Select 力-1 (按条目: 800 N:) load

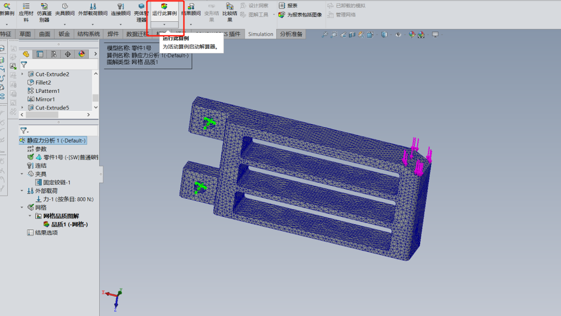[64, 199]
